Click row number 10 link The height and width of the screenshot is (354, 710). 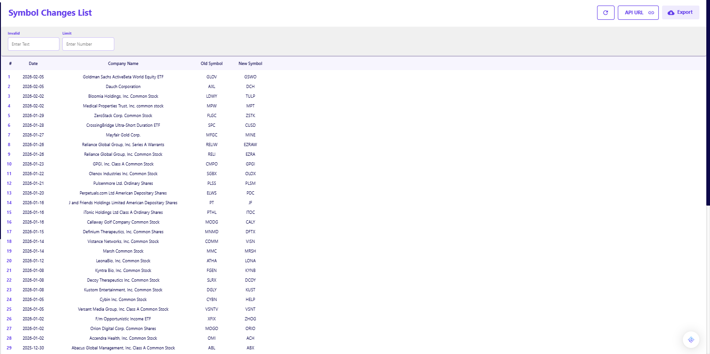tap(9, 164)
